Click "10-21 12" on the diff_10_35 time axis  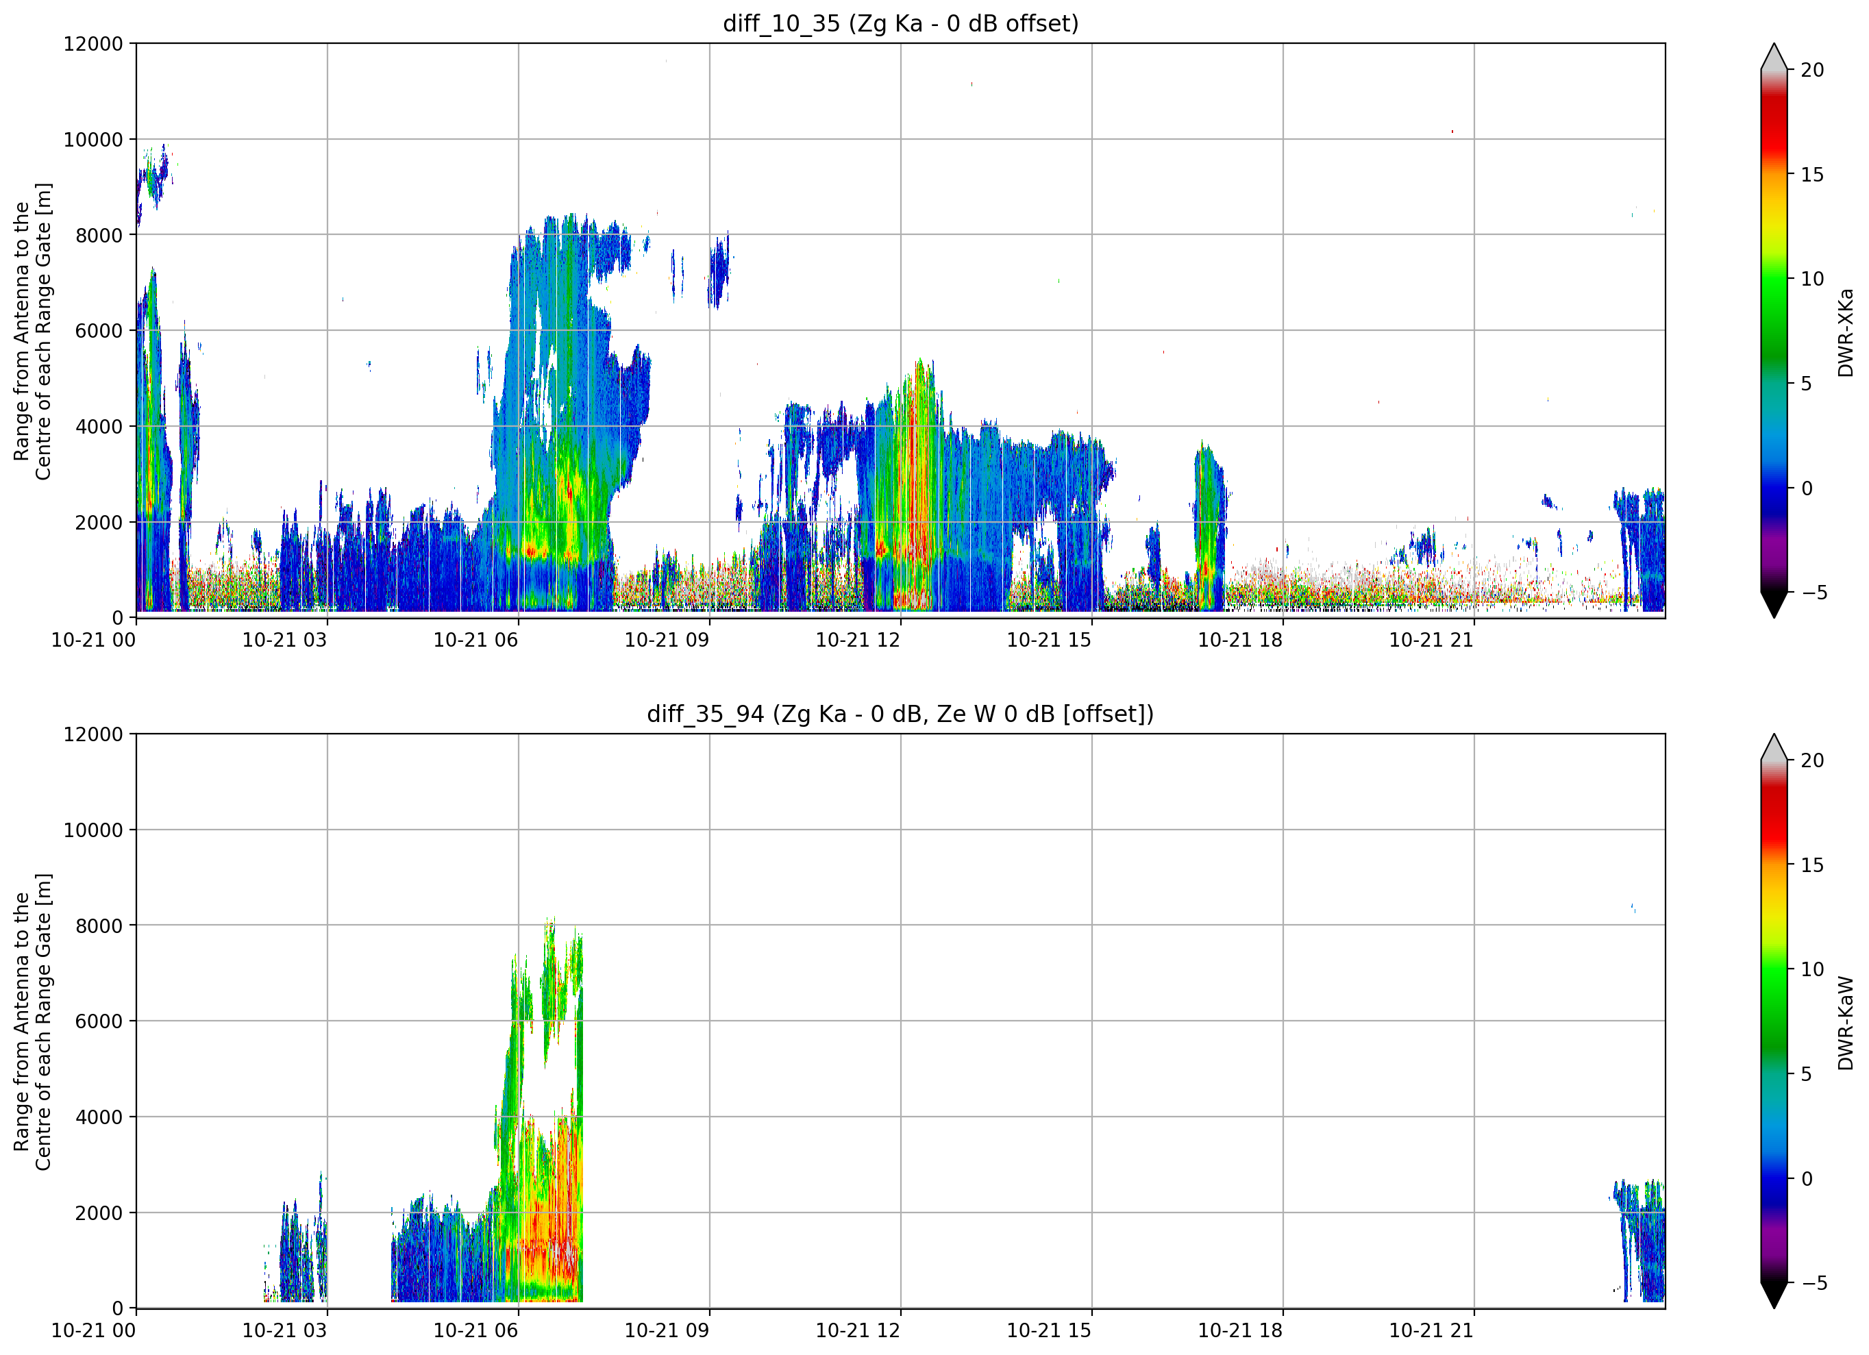point(858,641)
